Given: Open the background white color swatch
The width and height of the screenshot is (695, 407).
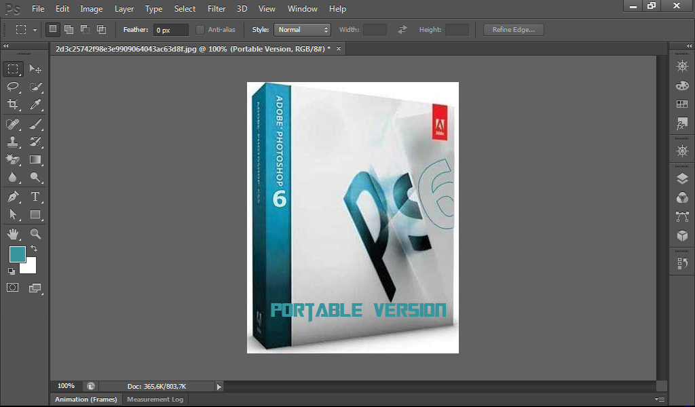Looking at the screenshot, I should [30, 267].
